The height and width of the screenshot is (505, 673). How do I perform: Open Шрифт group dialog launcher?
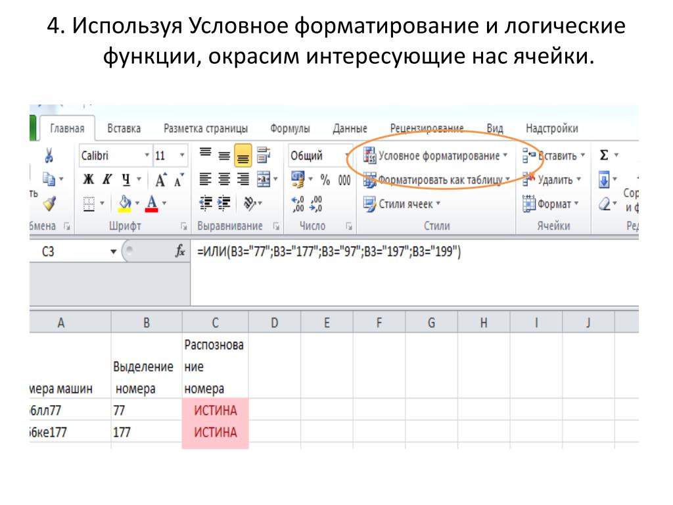pos(184,226)
